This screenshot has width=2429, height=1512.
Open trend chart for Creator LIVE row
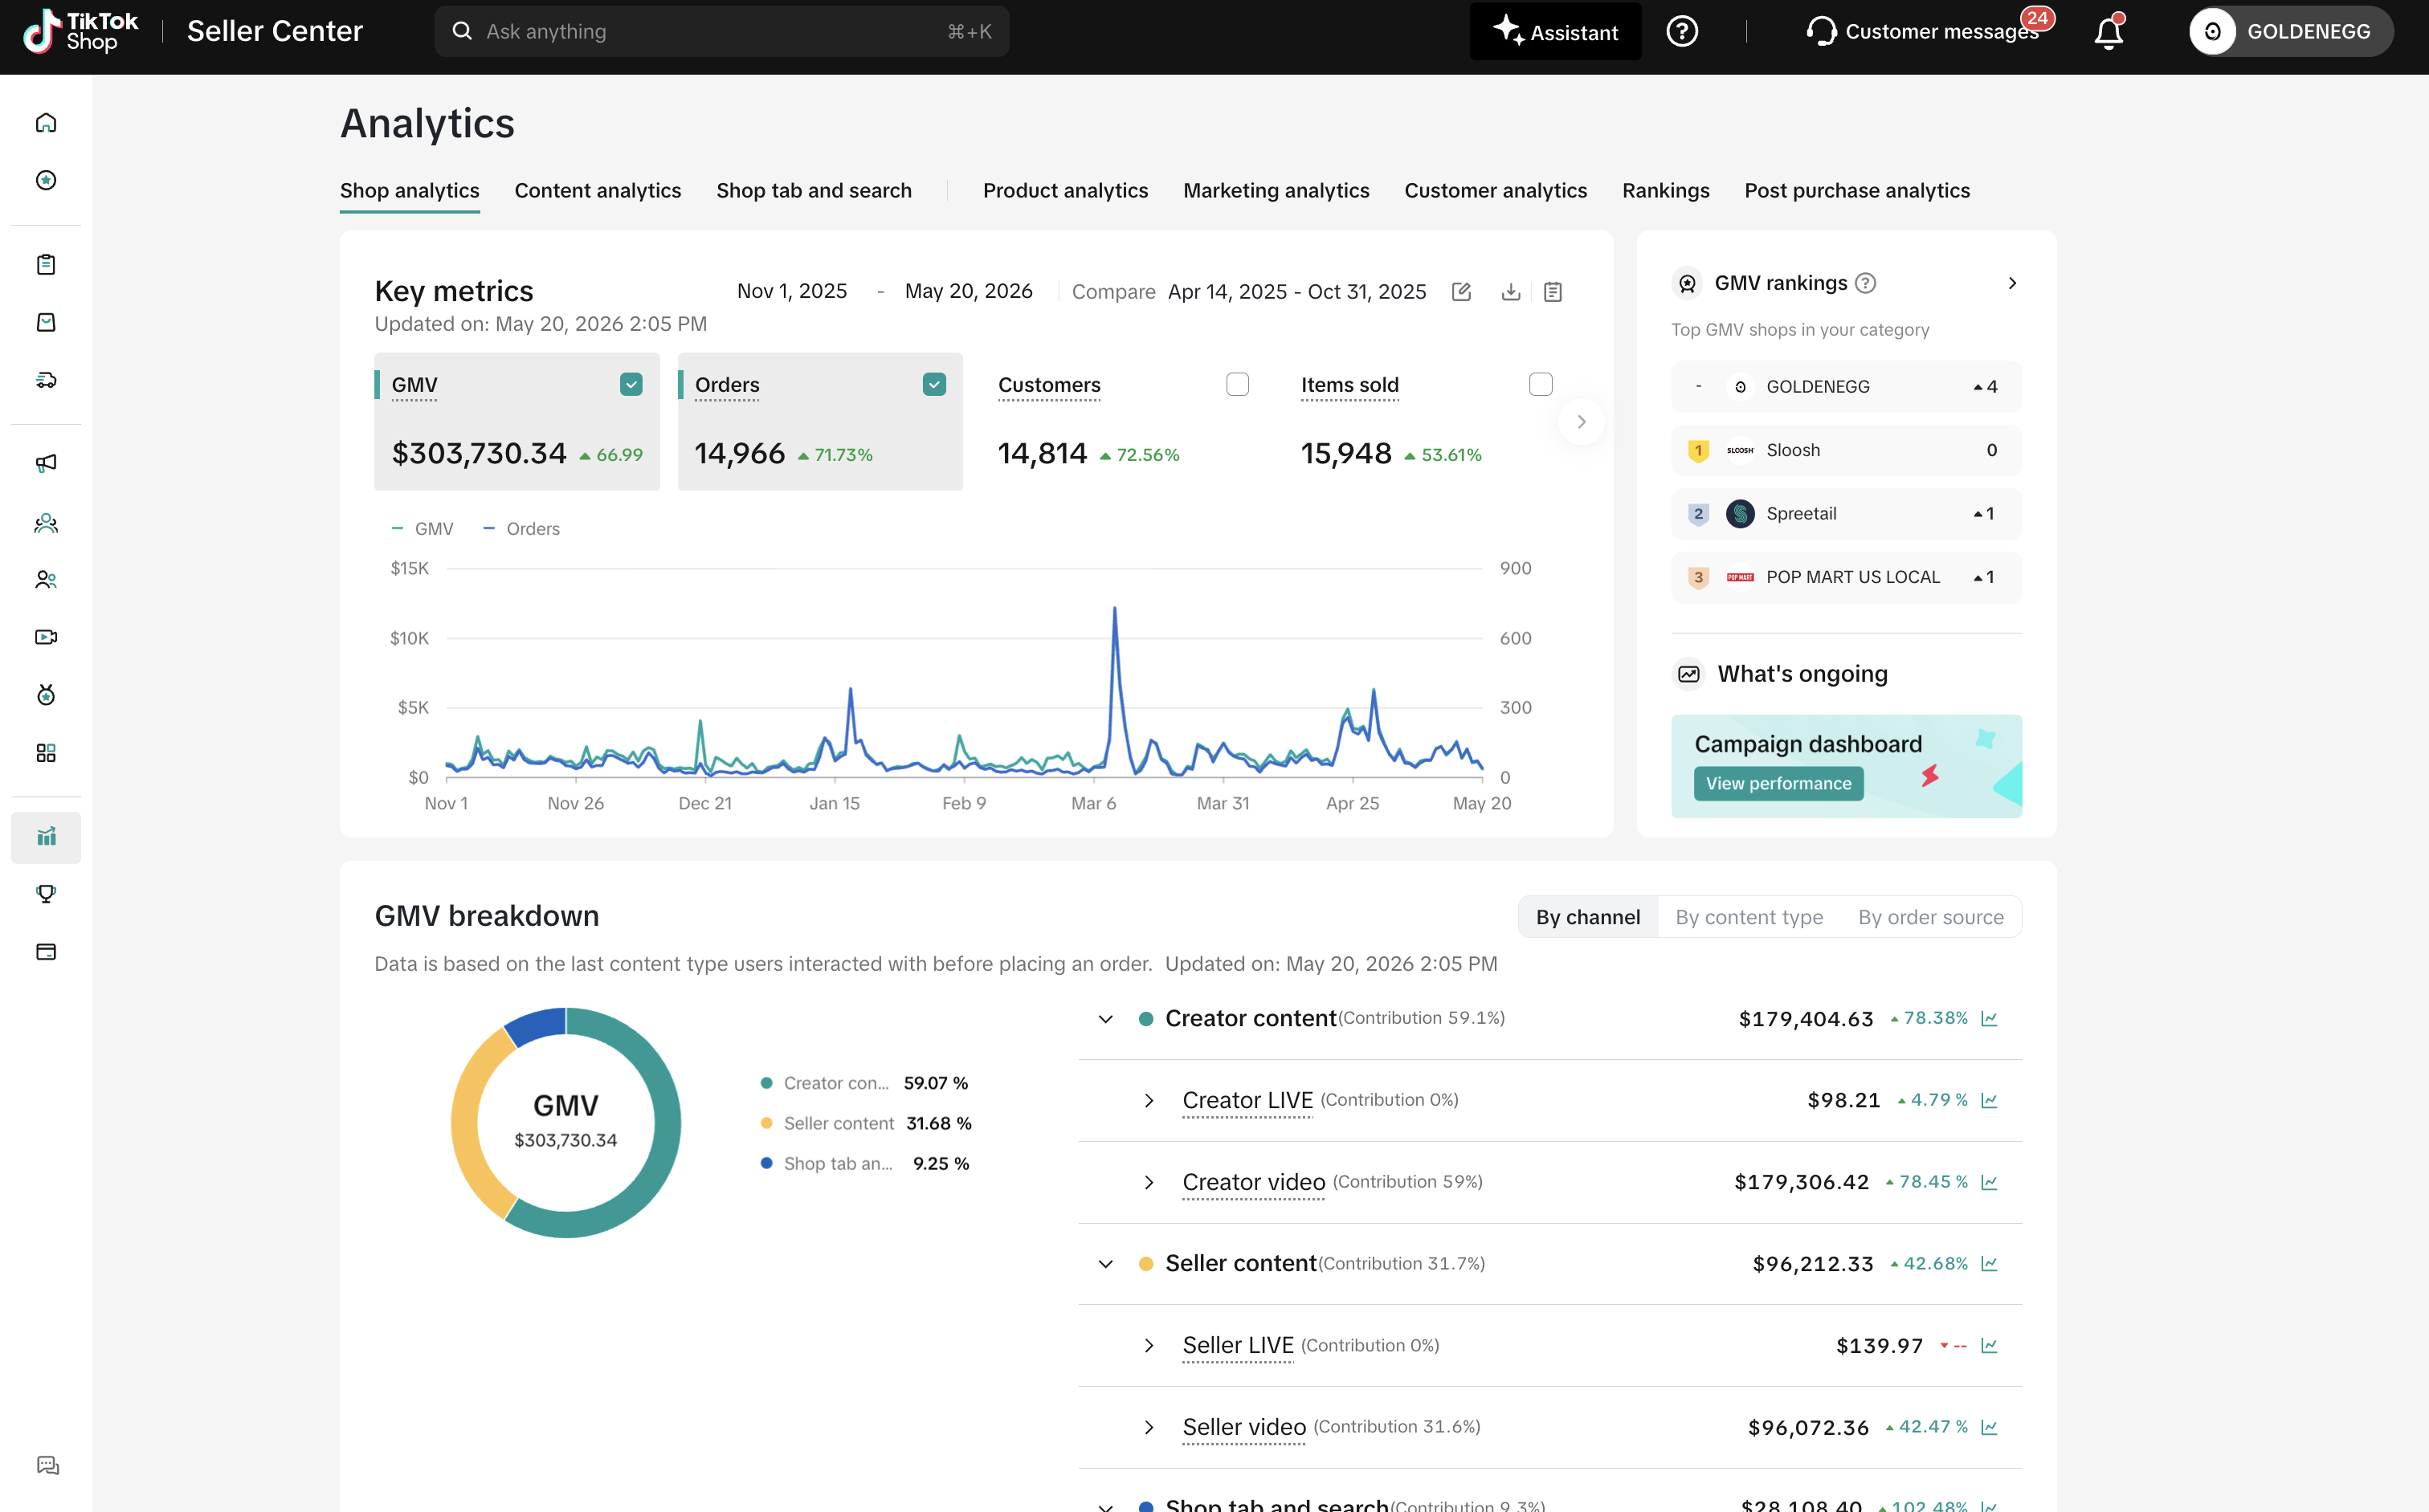click(1990, 1100)
